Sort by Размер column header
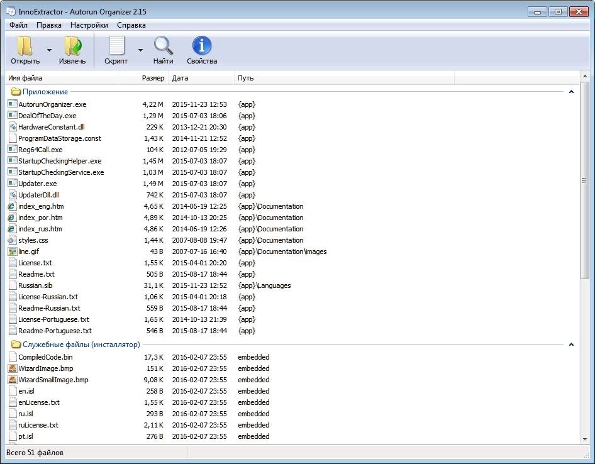 (143, 78)
